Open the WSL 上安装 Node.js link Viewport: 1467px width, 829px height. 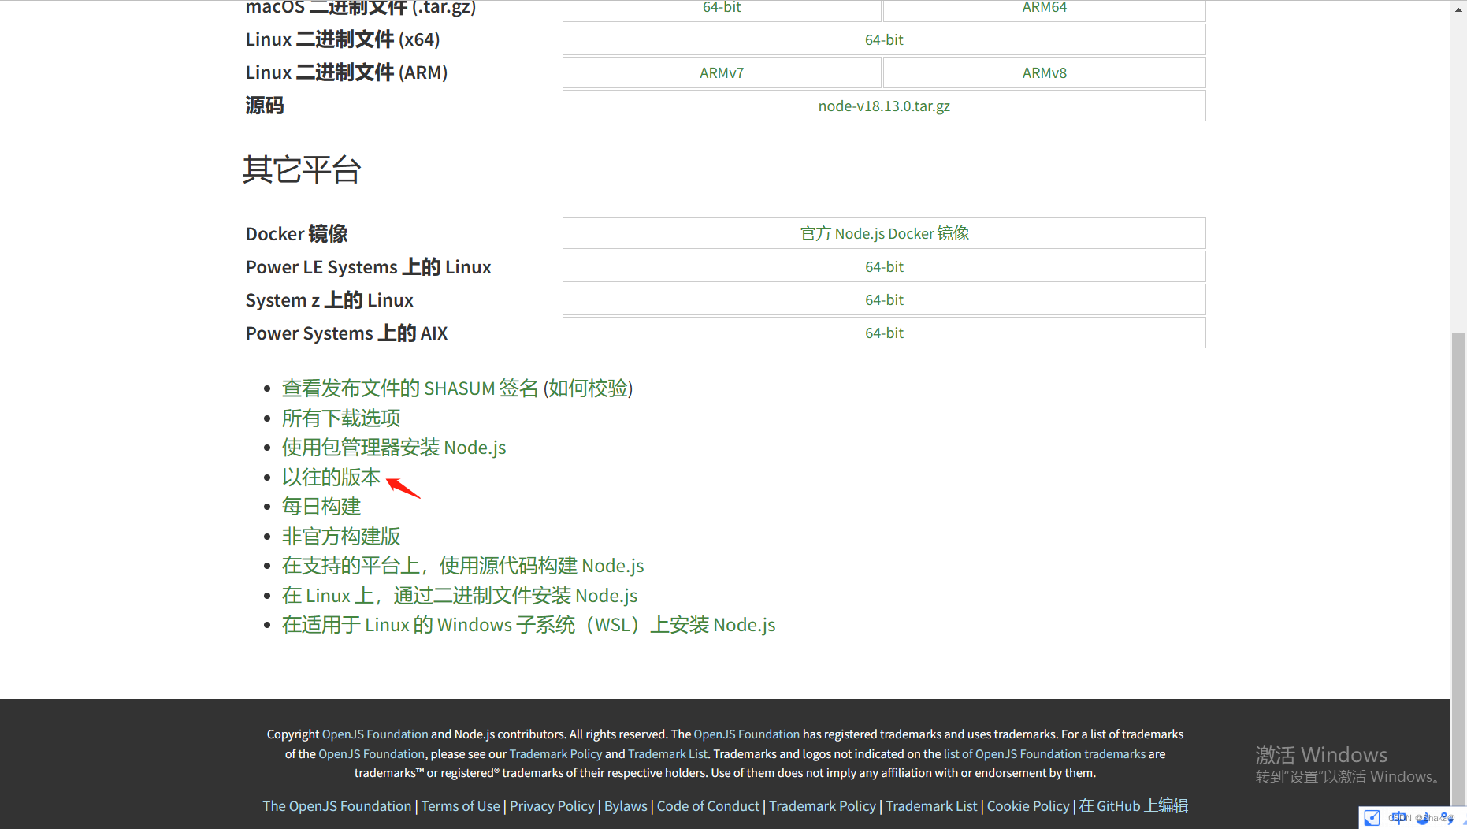click(529, 625)
